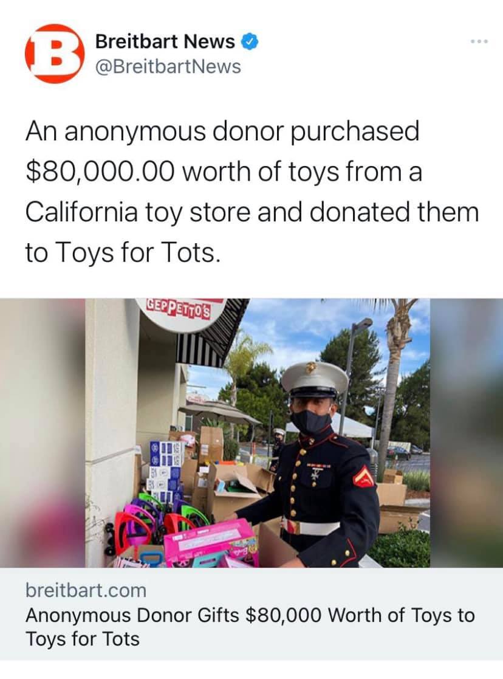Click the pink toy box in photo

211,544
